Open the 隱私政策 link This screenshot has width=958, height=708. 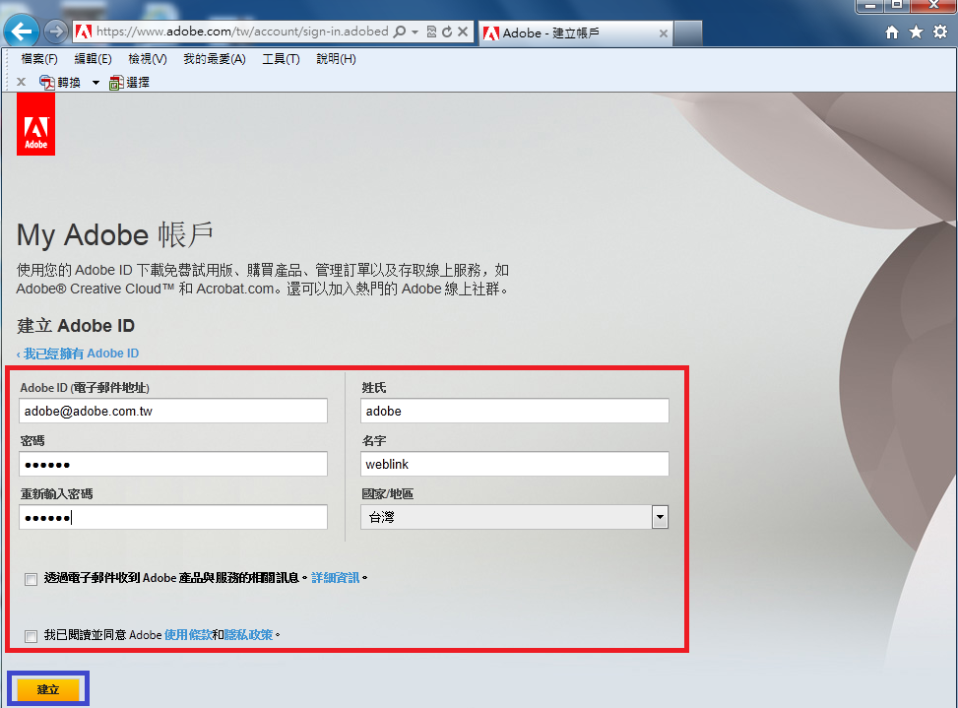249,635
